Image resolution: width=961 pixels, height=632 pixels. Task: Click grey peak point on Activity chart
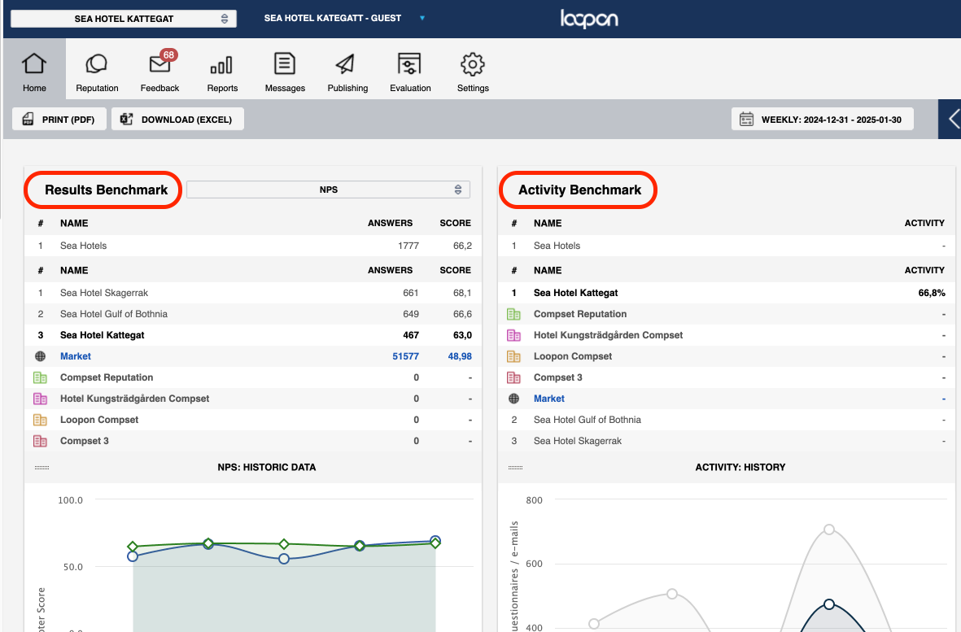click(x=829, y=530)
